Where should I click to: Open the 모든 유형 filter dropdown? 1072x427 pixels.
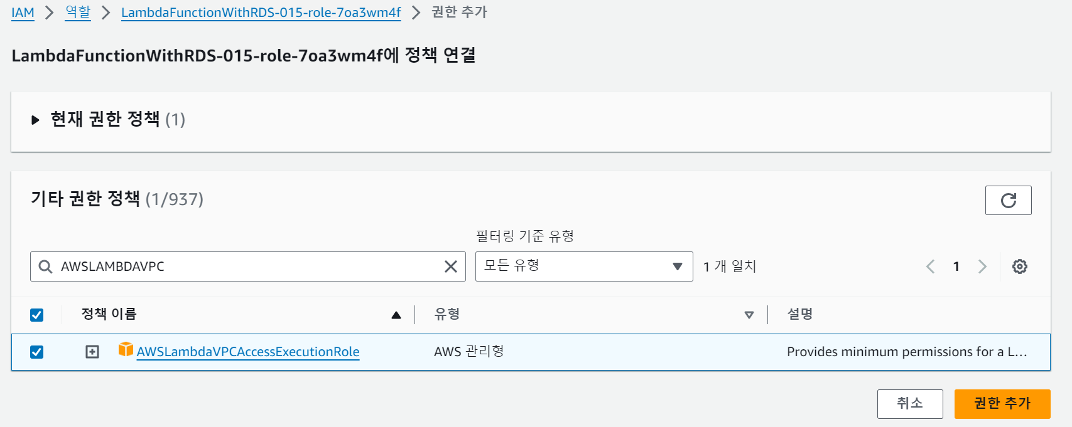pyautogui.click(x=583, y=266)
